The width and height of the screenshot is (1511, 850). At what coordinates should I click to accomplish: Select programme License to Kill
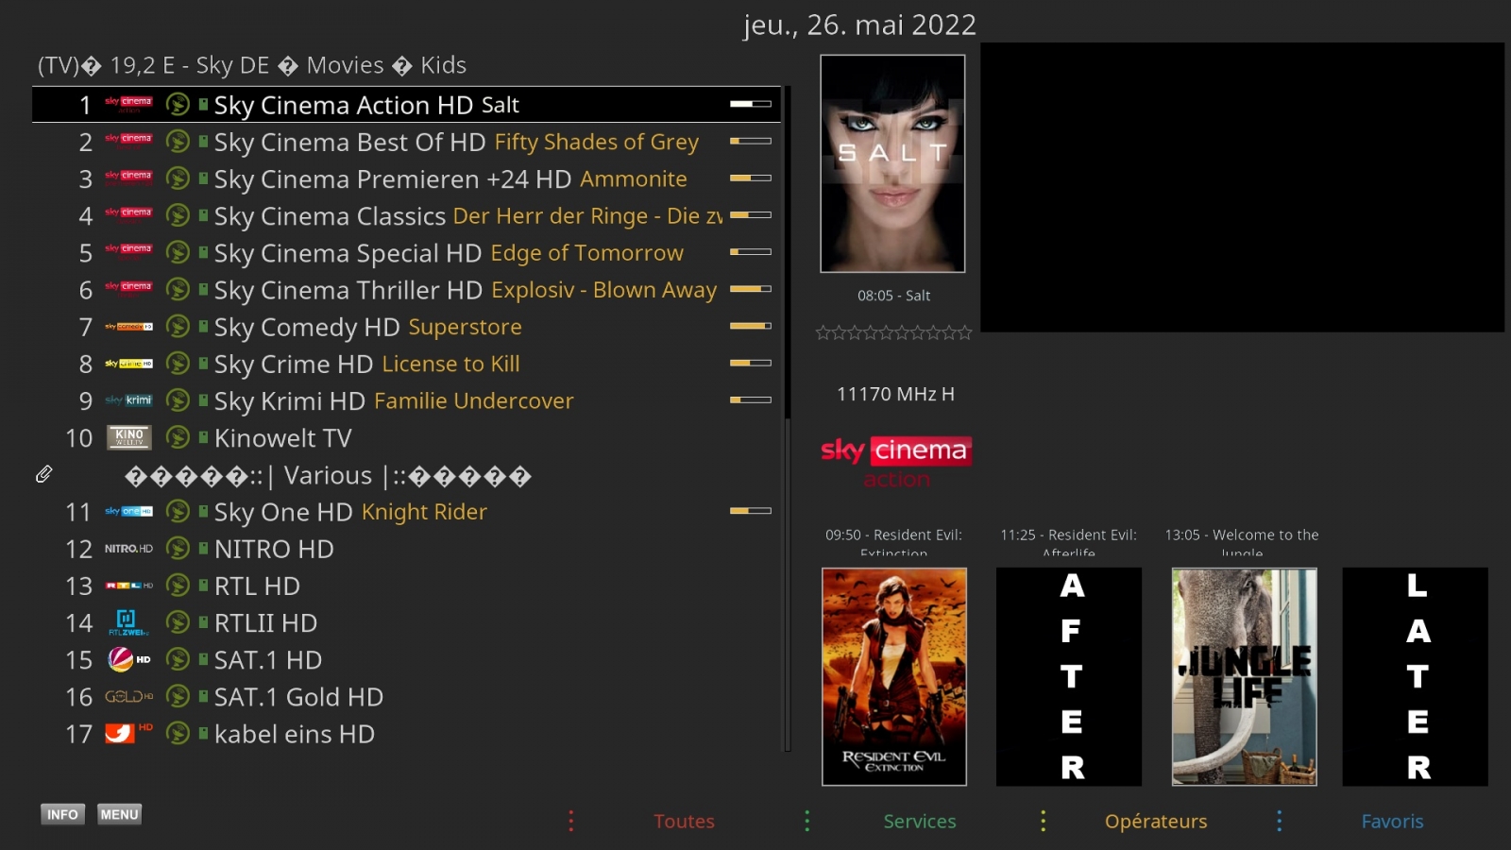(450, 364)
